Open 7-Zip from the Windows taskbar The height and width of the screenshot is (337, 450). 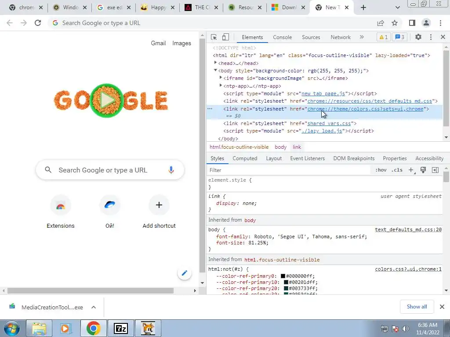[x=121, y=328]
